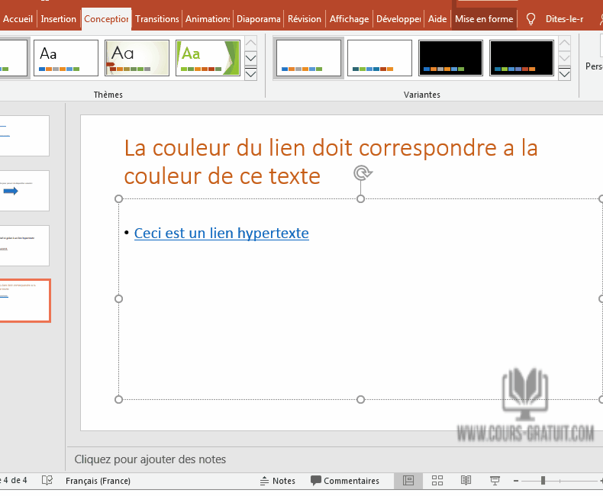Apply the beige Aa theme with red arrow
This screenshot has width=603, height=496.
(137, 58)
